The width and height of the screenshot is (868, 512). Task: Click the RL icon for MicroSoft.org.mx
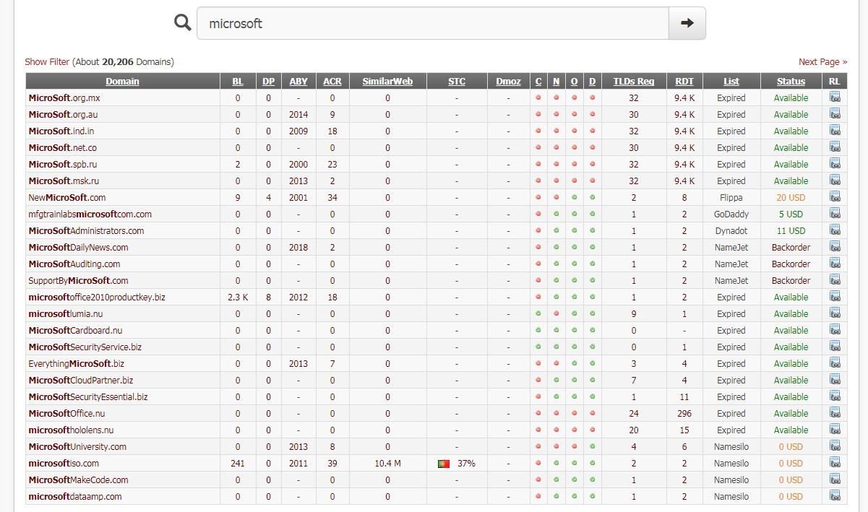[x=835, y=97]
